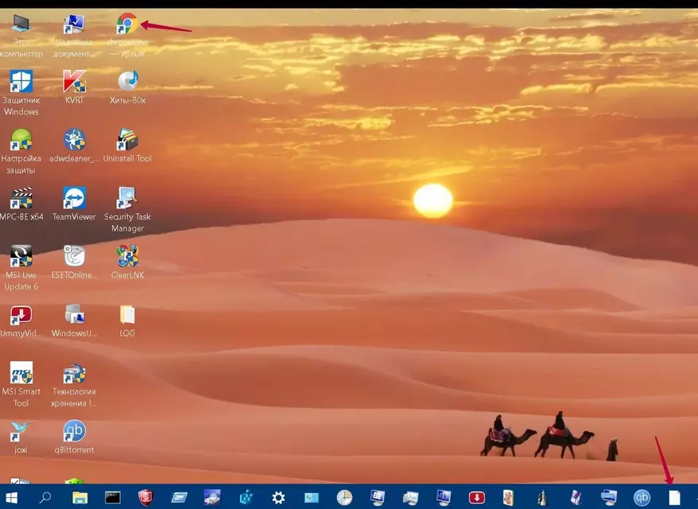Open the chess piece taskbar icon
698x509 pixels.
click(x=542, y=497)
